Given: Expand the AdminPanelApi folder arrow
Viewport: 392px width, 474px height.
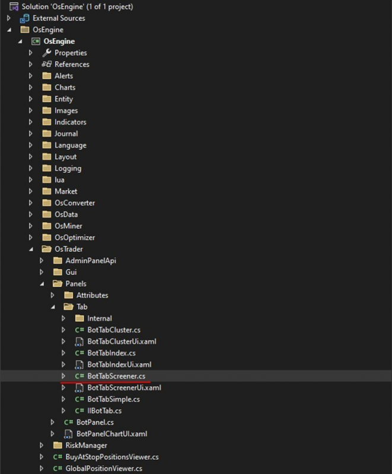Looking at the screenshot, I should coord(42,260).
